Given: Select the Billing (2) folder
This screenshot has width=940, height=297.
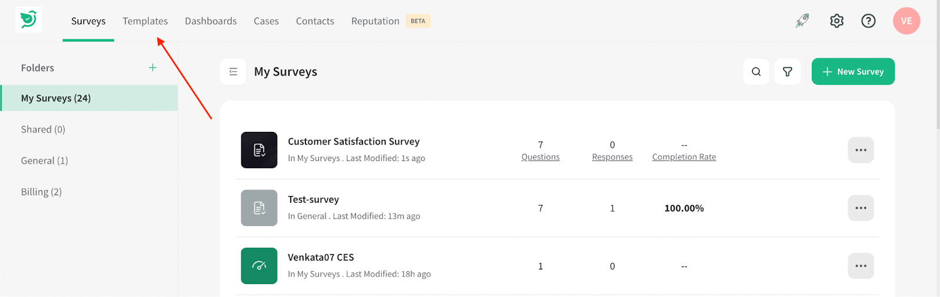Looking at the screenshot, I should 41,192.
